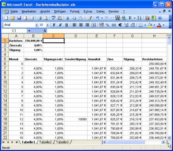173x151 pixels.
Task: Expand the Name Box dropdown arrow
Action: [x=29, y=31]
